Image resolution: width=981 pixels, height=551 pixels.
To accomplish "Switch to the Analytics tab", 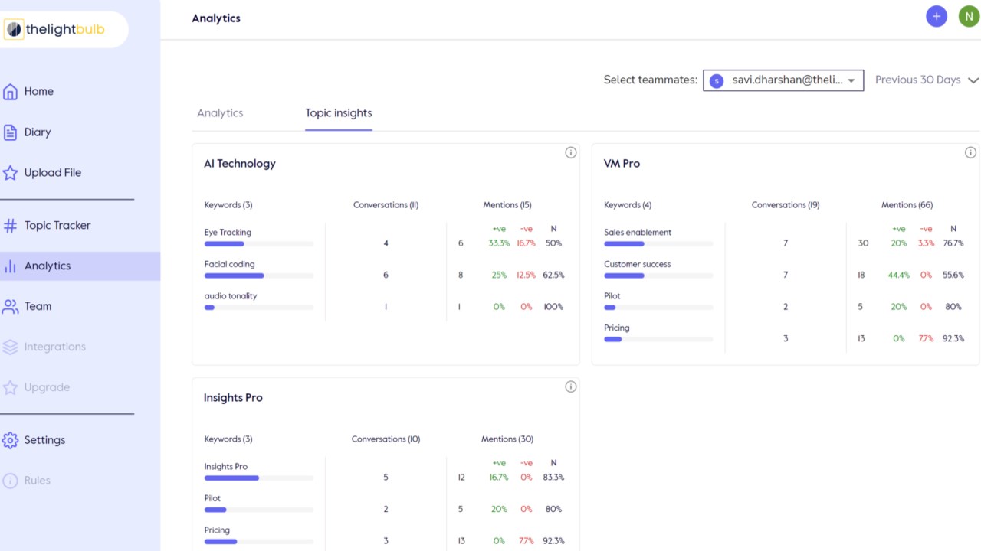I will (220, 113).
